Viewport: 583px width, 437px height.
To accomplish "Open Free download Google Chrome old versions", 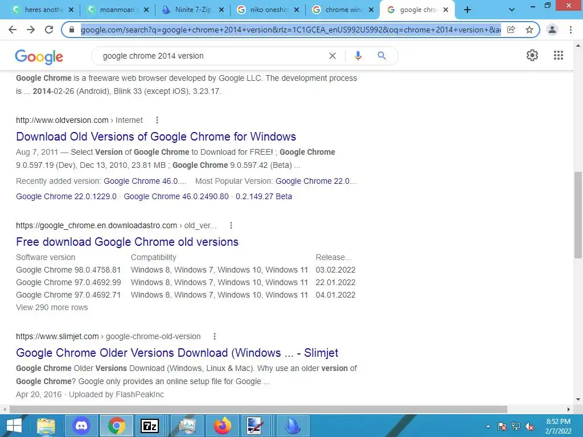I will 127,242.
